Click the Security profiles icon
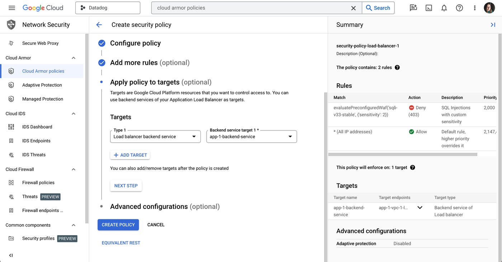Viewport: 502px width, 262px height. pyautogui.click(x=11, y=238)
